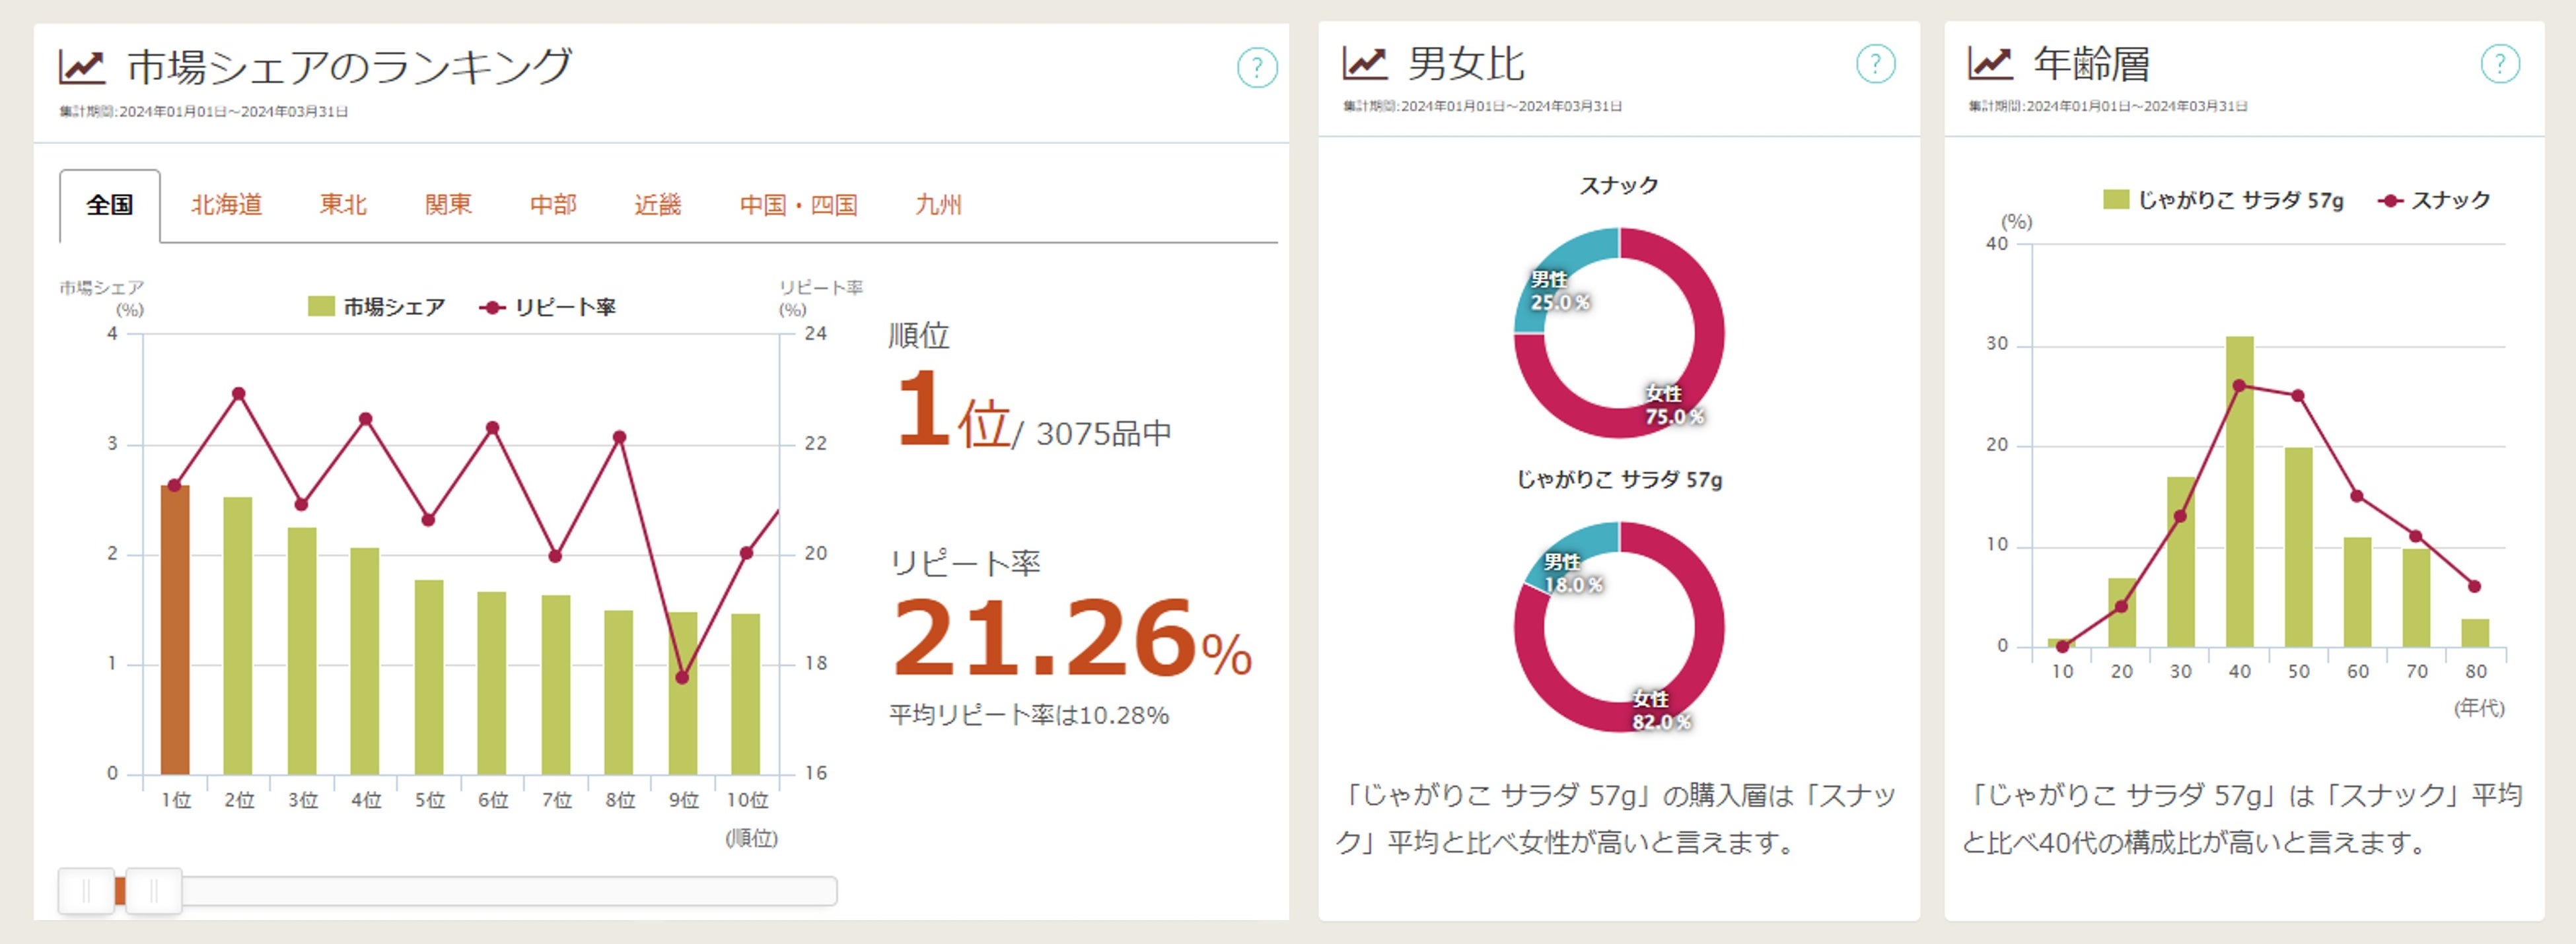Open the 近畿 region tab
The height and width of the screenshot is (944, 2576).
658,205
